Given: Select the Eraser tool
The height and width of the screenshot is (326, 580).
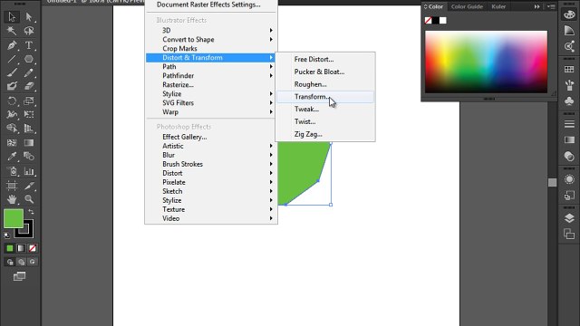Looking at the screenshot, I should [29, 87].
